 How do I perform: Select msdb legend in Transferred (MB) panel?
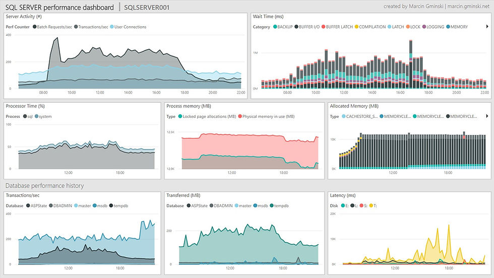(x=261, y=205)
